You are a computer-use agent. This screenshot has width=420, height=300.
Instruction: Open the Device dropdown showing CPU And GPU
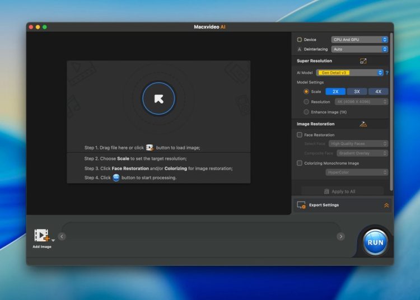(x=360, y=40)
